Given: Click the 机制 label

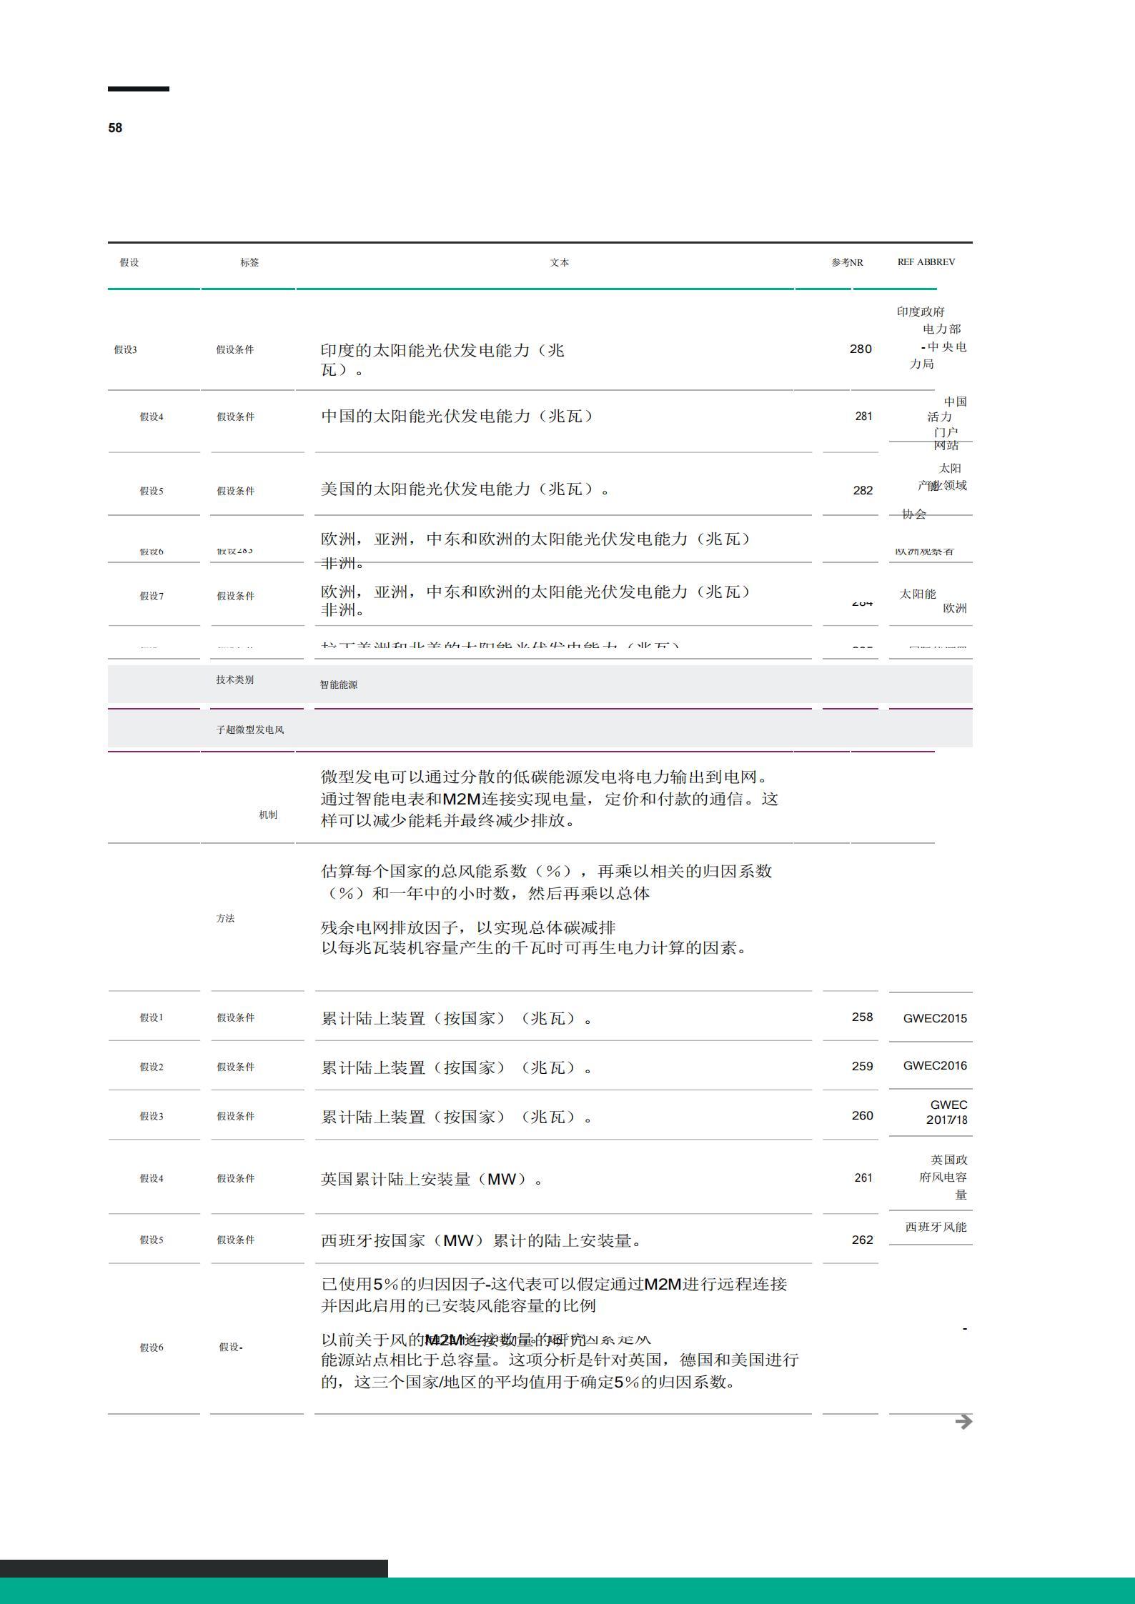Looking at the screenshot, I should pos(268,815).
